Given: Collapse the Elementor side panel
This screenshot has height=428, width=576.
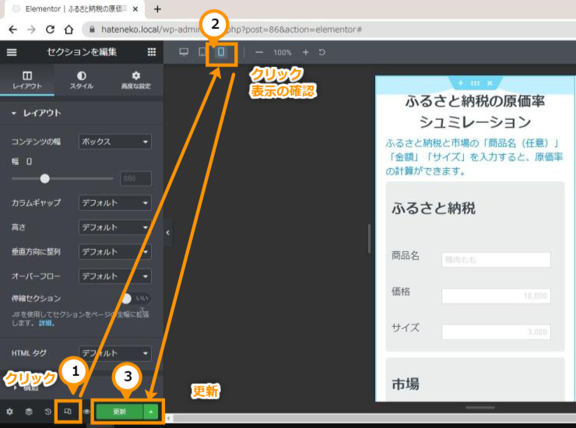Looking at the screenshot, I should [168, 233].
